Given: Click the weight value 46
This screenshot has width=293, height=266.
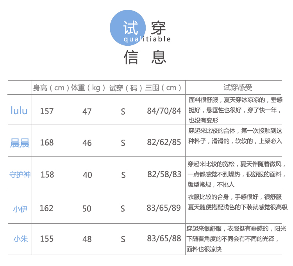Looking at the screenshot, I should point(87,143).
